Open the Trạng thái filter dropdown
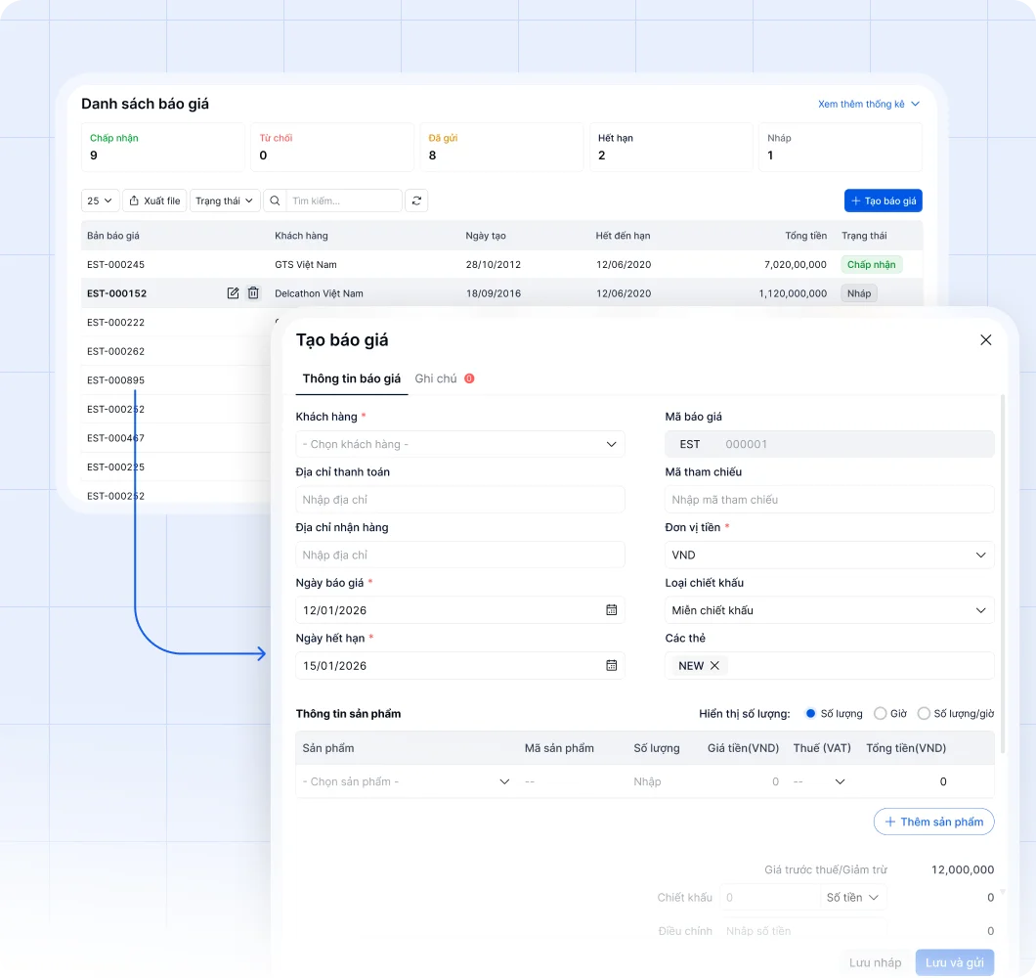 point(225,200)
